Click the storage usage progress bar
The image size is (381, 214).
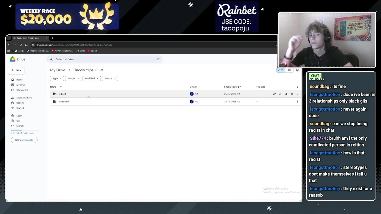click(x=25, y=130)
